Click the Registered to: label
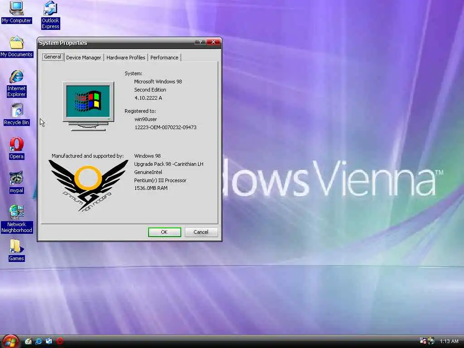Viewport: 464px width, 348px height. point(140,111)
